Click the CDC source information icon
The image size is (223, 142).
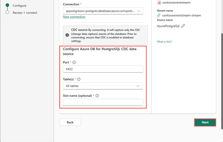point(67,35)
